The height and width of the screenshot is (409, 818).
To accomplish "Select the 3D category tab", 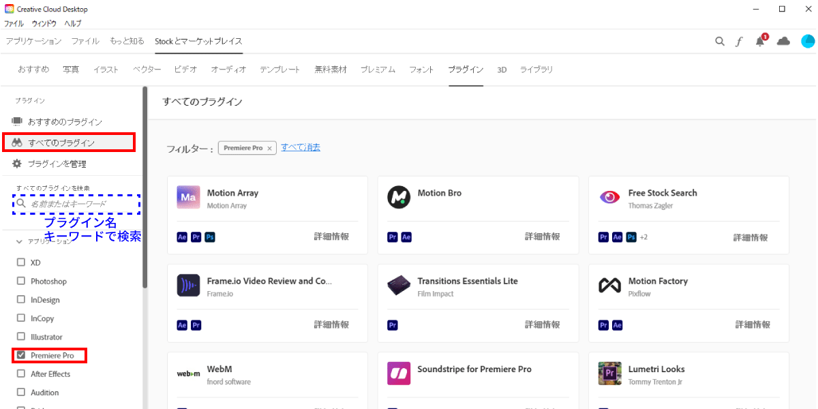I will pos(502,70).
